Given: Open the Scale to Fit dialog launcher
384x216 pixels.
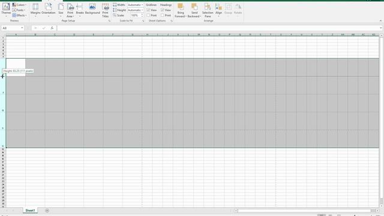Looking at the screenshot, I should pos(143,21).
